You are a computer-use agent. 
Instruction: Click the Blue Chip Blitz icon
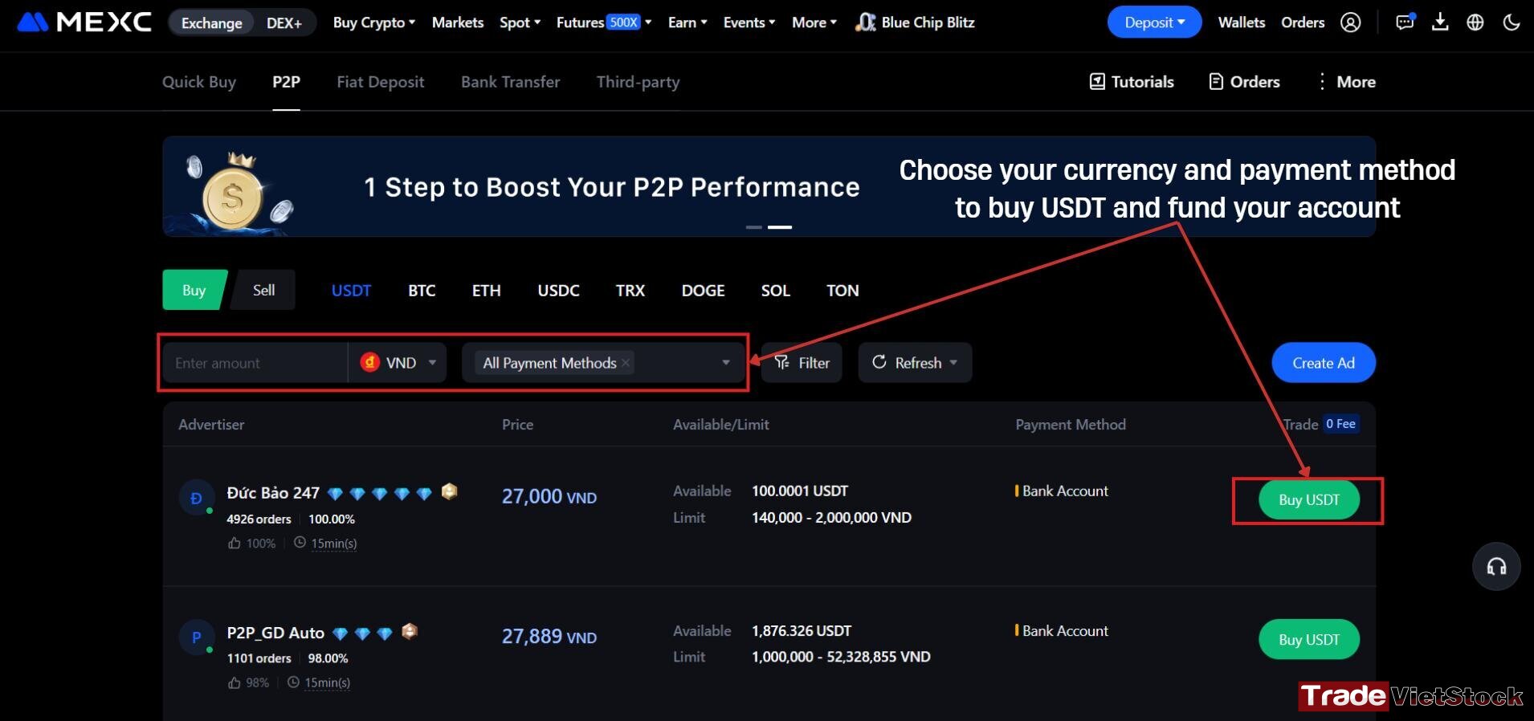[865, 22]
